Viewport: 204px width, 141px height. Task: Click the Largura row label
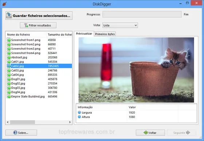87,113
